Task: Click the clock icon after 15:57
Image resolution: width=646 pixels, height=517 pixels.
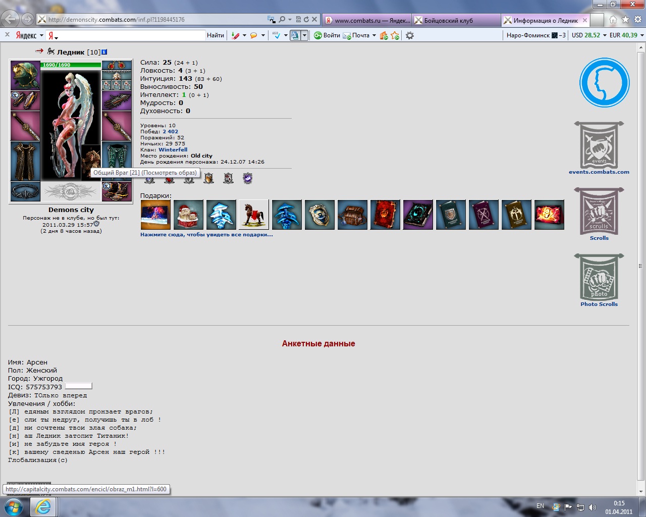Action: point(96,224)
